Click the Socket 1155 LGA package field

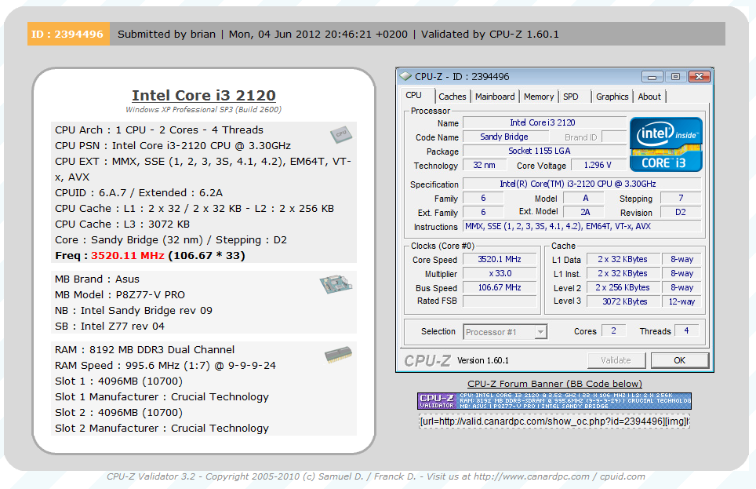point(544,151)
